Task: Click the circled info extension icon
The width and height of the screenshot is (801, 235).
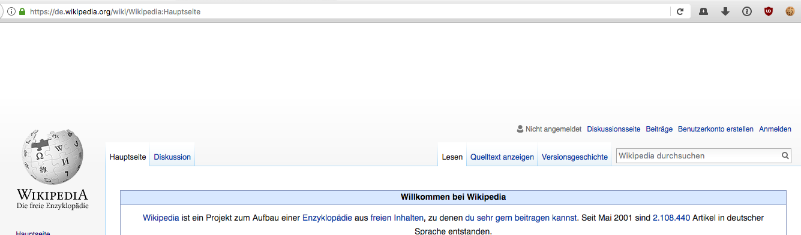Action: (x=746, y=11)
